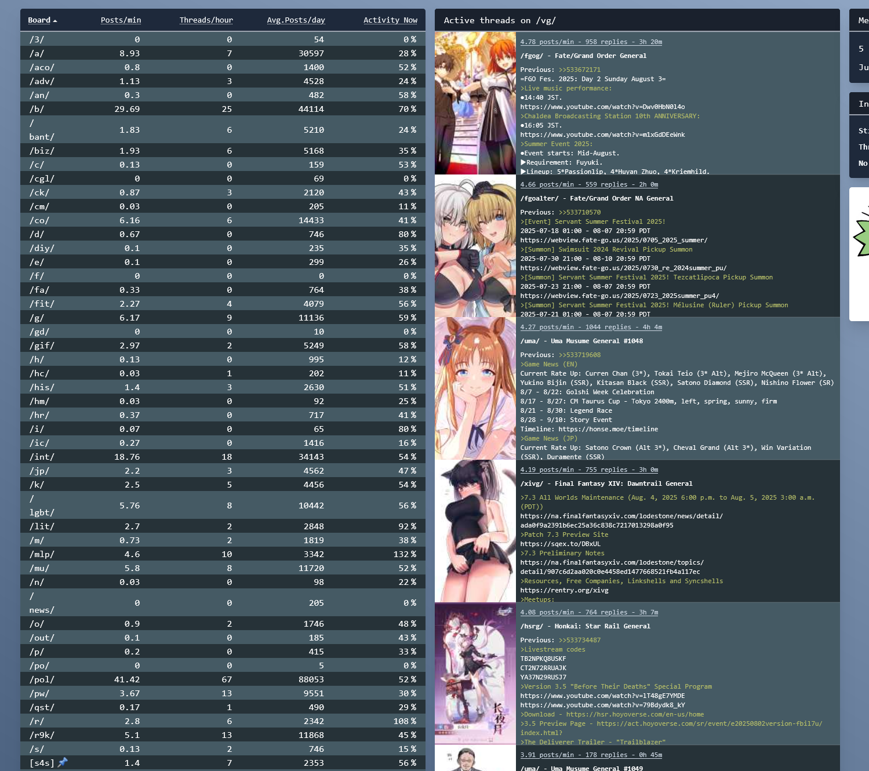This screenshot has height=771, width=869.
Task: Select the /news/ board row
Action: click(x=223, y=603)
